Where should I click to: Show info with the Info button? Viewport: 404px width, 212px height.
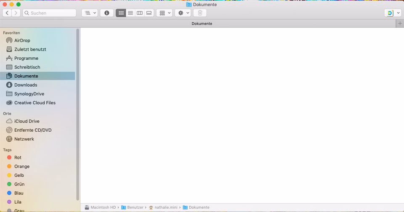point(106,13)
